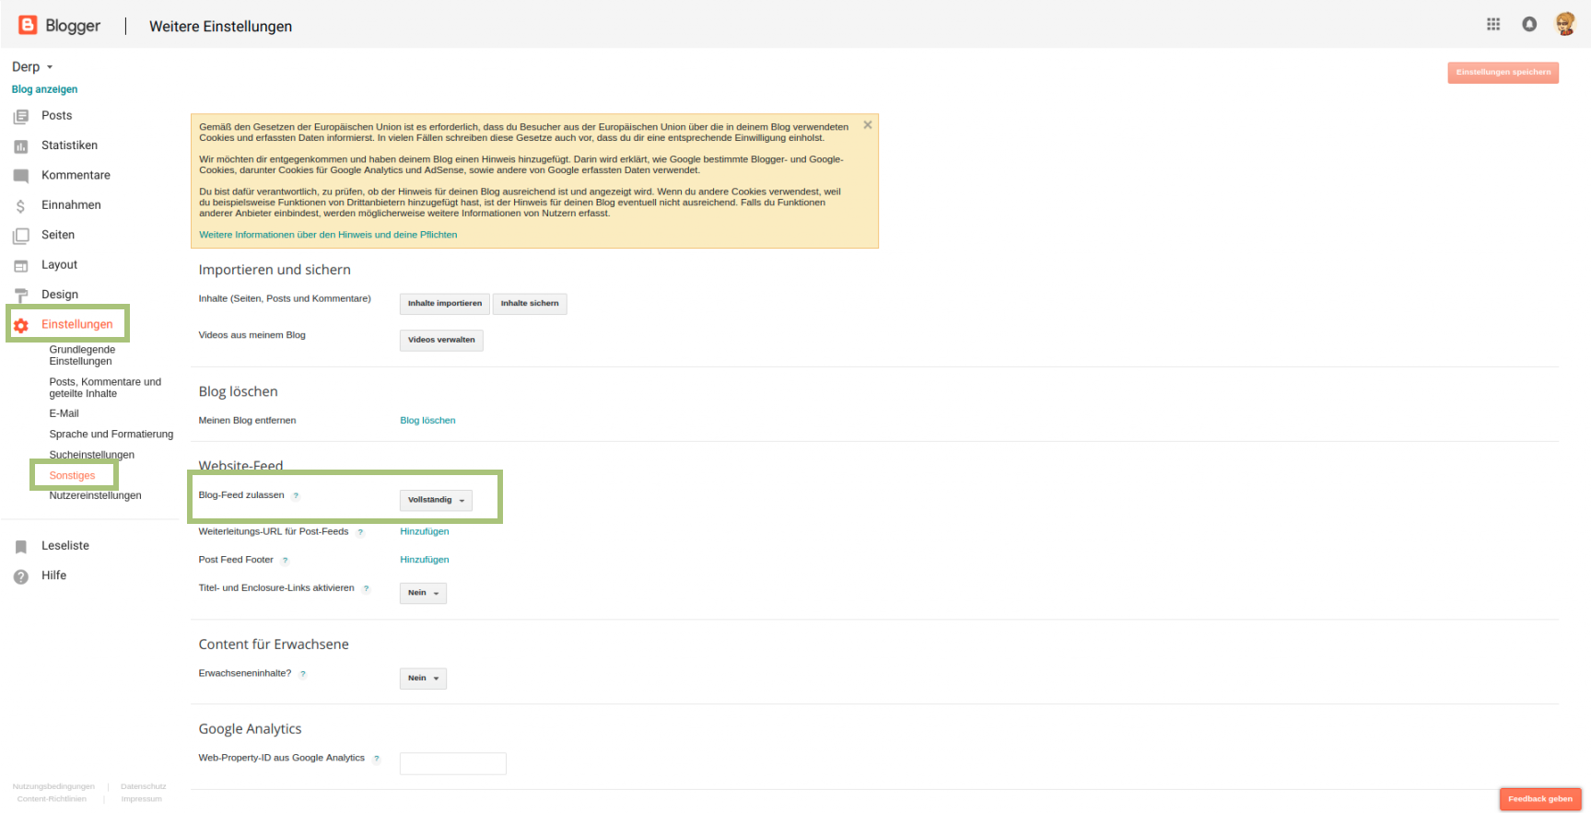Click the Einnahmen dollar icon

[x=21, y=206]
